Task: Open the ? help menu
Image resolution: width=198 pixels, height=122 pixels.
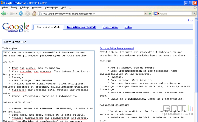Action: point(70,8)
